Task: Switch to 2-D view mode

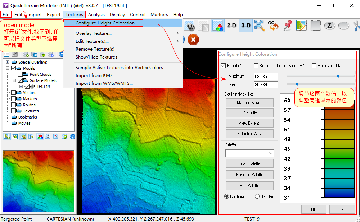Action: click(x=231, y=26)
